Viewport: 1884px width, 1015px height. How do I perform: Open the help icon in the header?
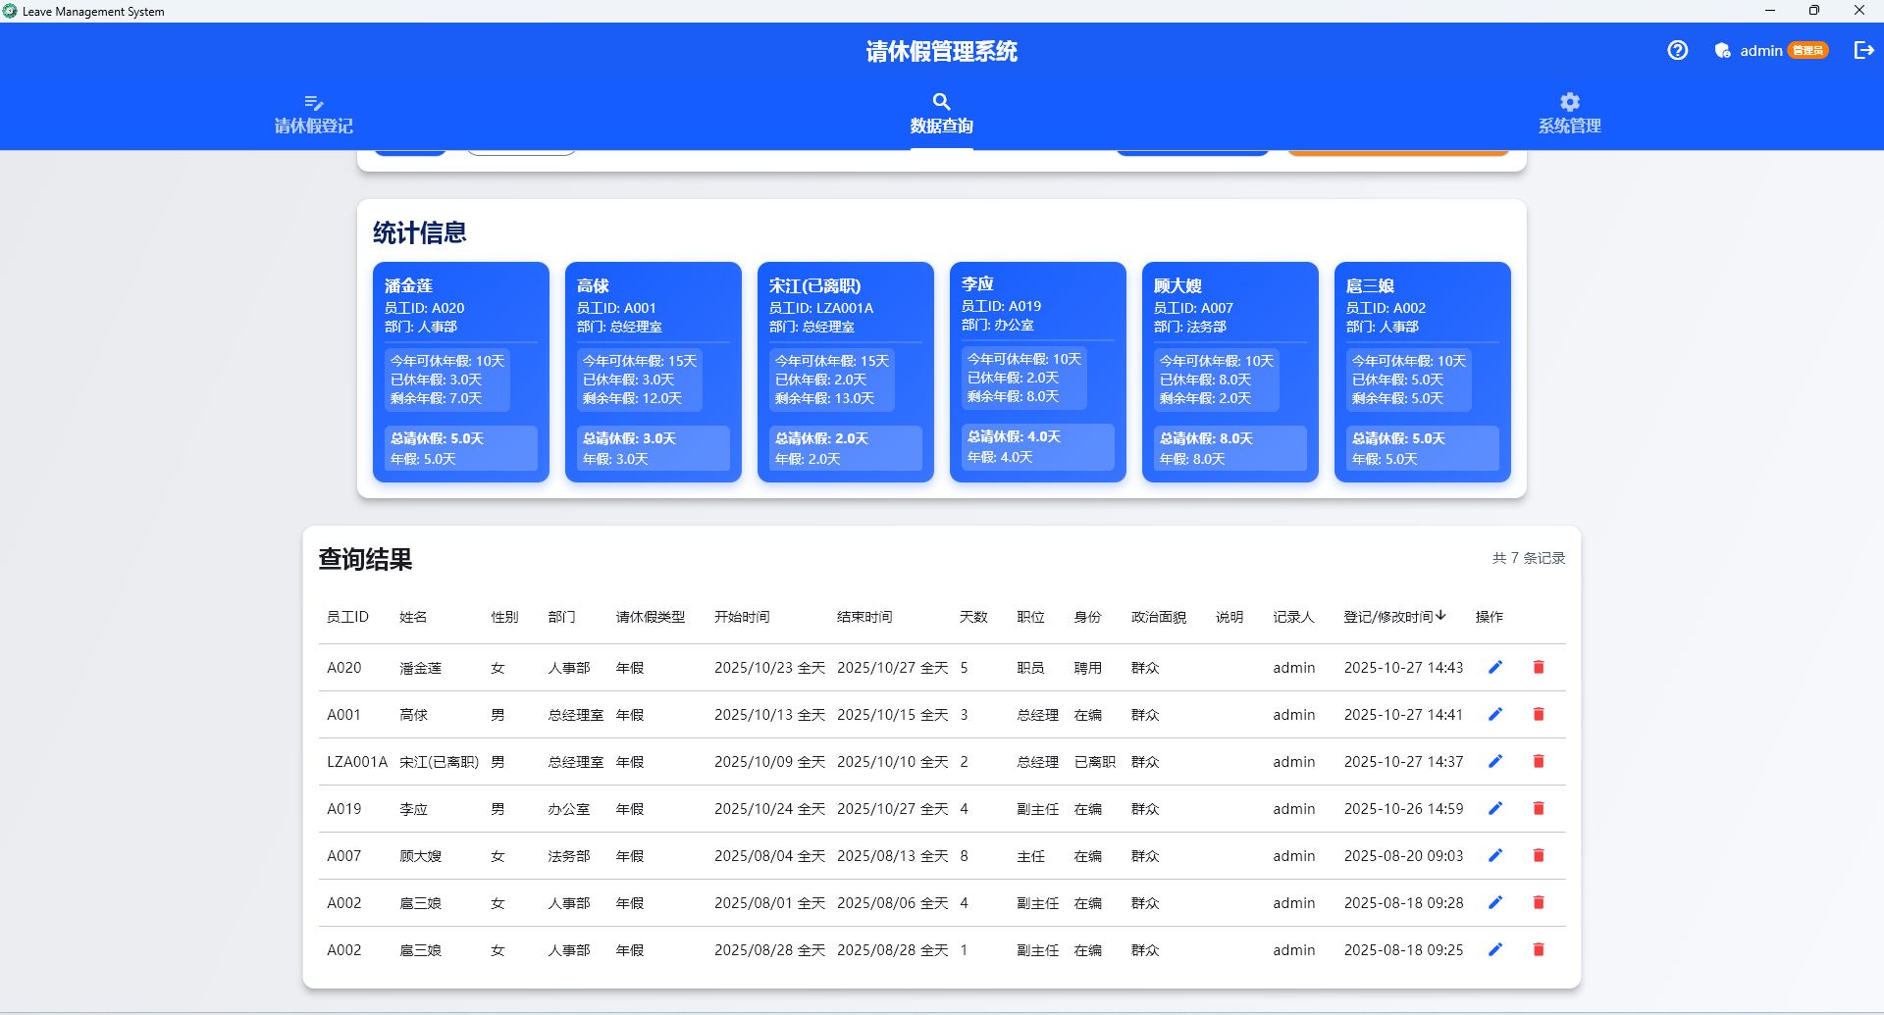[x=1677, y=50]
